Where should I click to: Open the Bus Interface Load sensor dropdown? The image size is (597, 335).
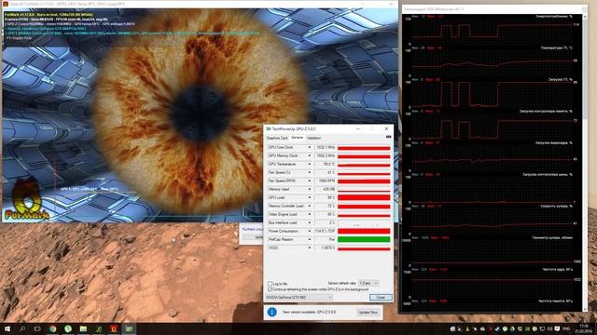[x=309, y=222]
